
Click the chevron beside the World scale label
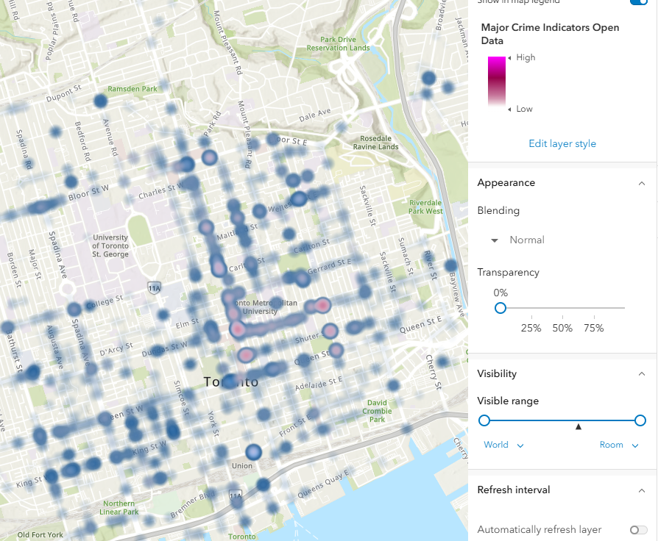click(x=521, y=445)
